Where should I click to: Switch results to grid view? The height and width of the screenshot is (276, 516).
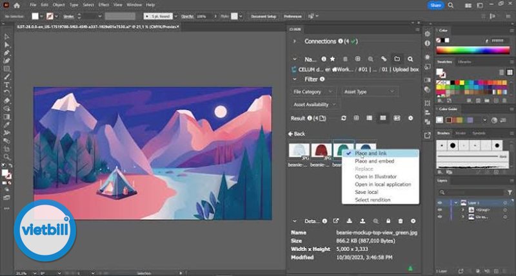click(x=382, y=118)
